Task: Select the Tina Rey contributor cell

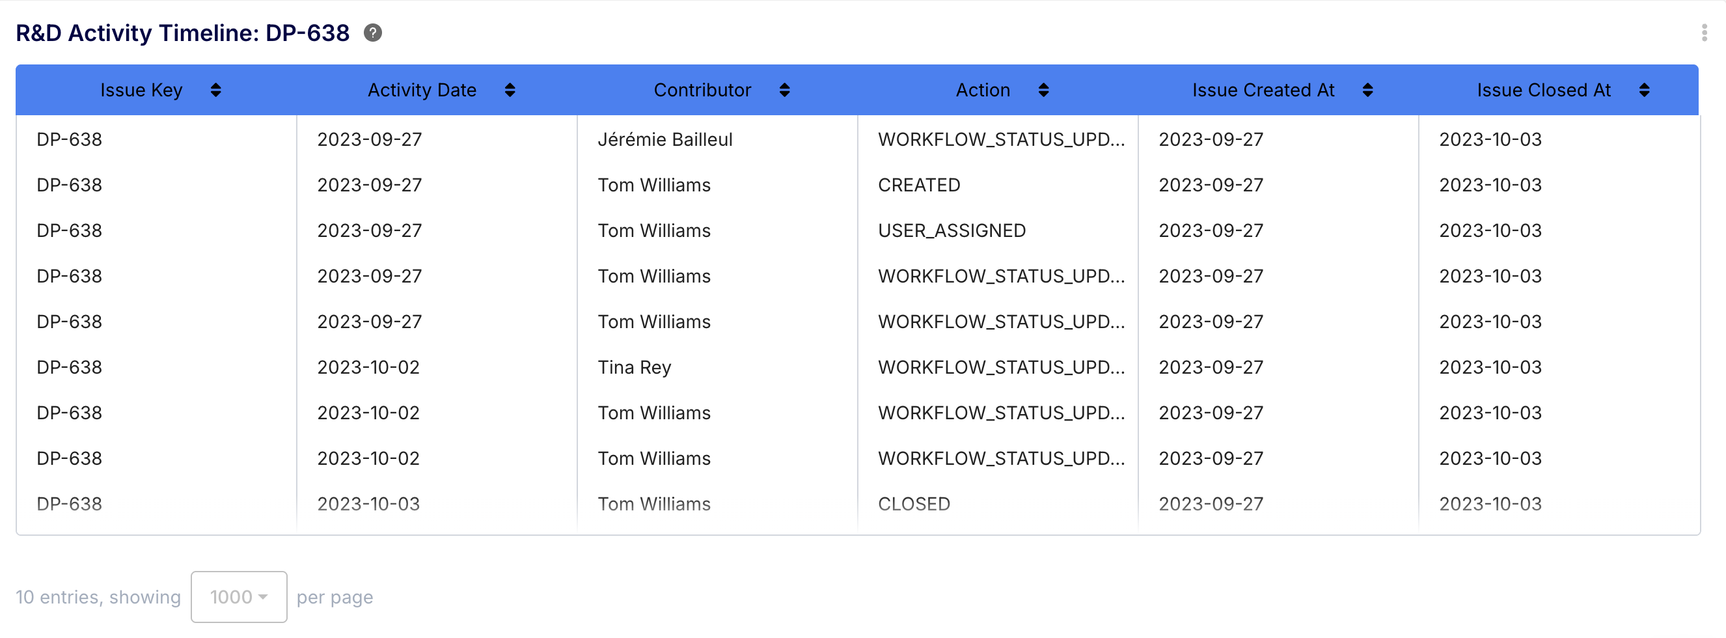Action: point(634,367)
